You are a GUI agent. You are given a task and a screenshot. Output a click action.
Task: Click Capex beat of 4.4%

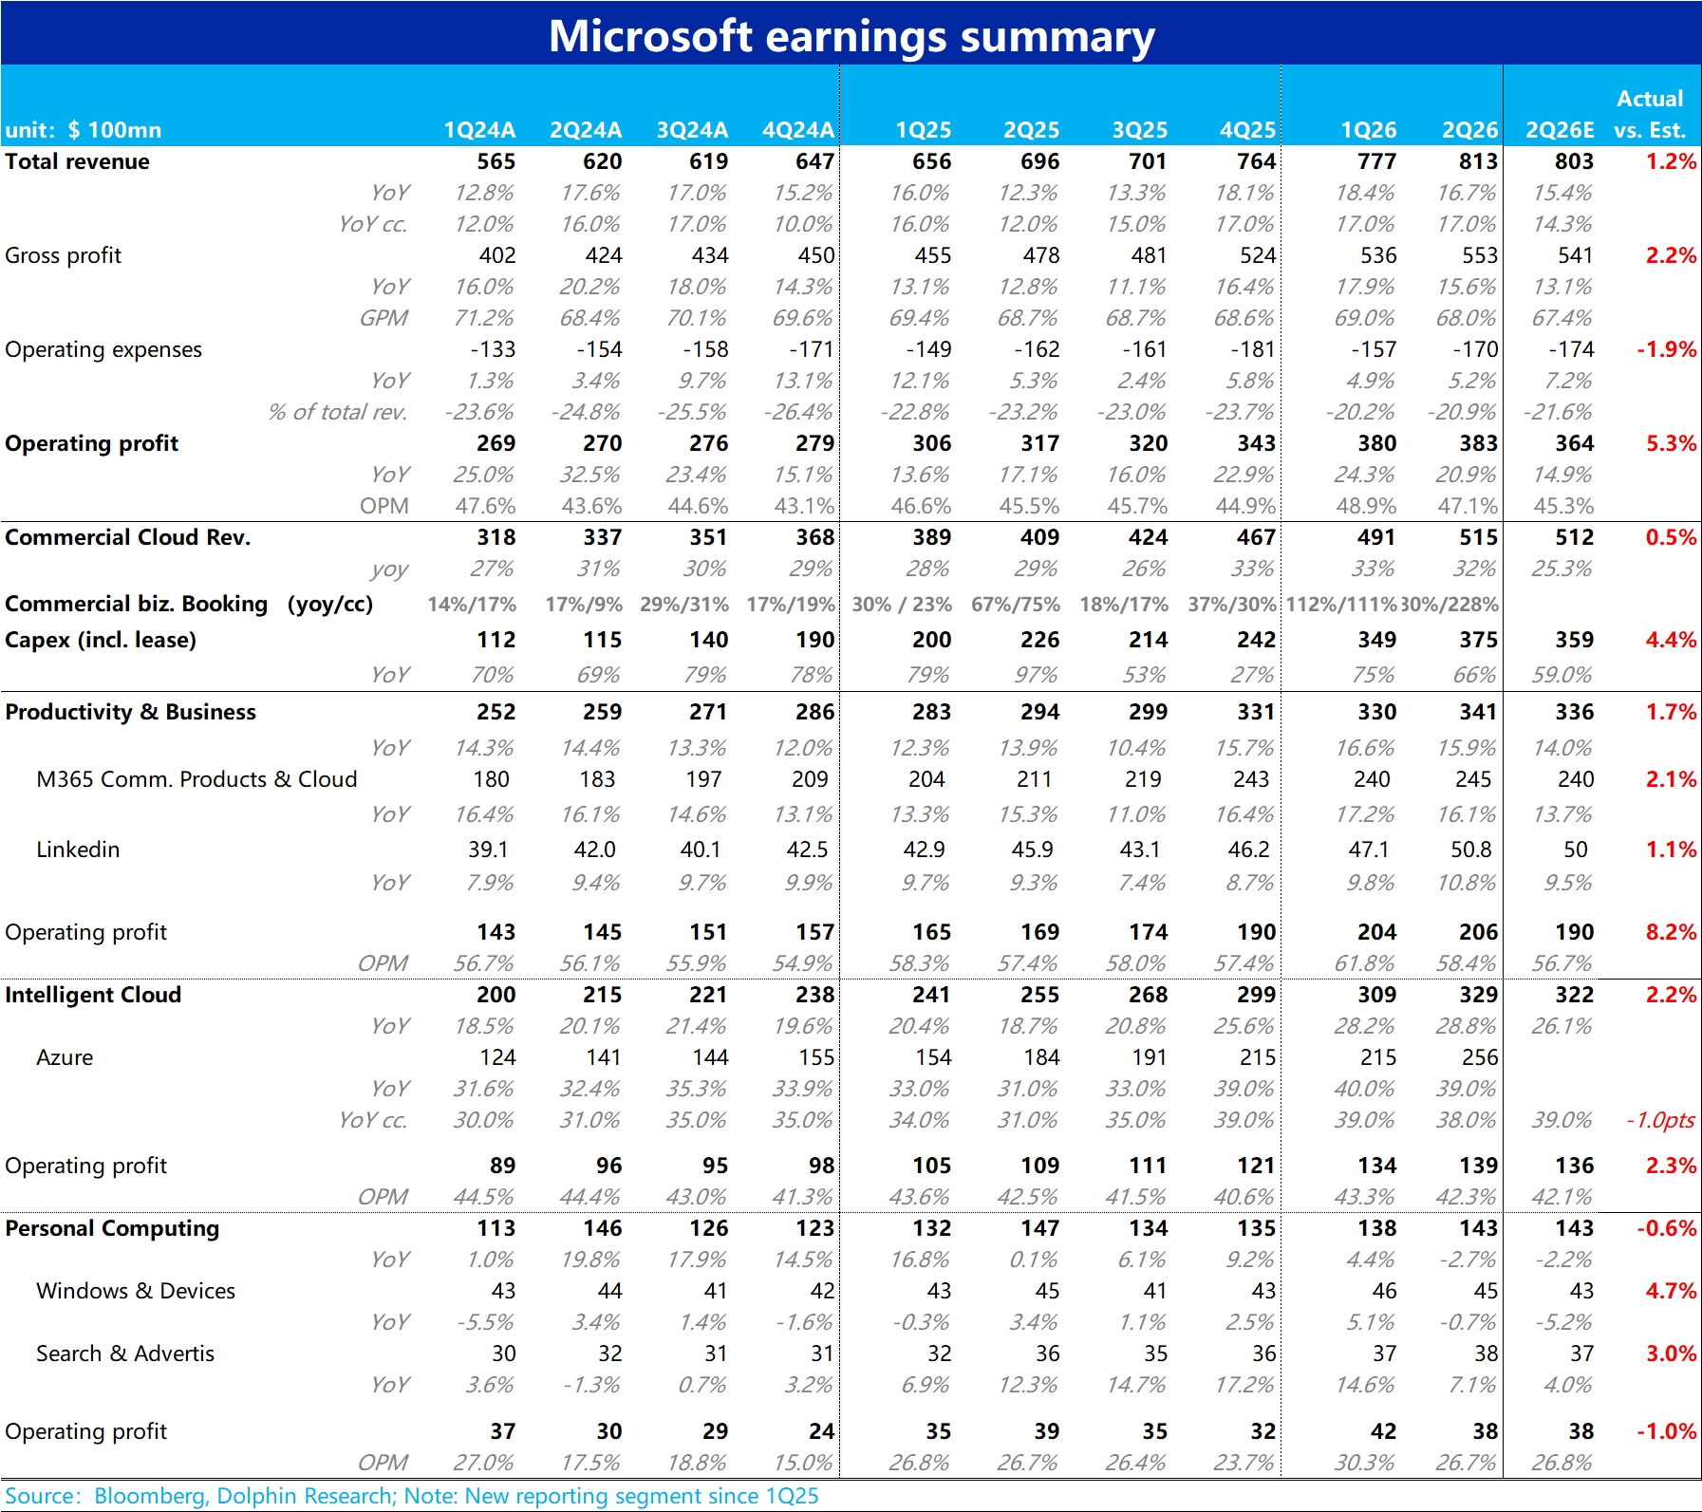(1671, 640)
